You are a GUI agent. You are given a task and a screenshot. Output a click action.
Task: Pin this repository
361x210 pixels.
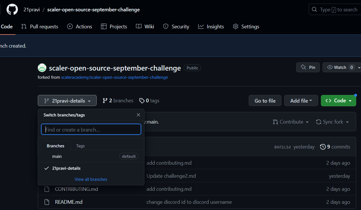308,67
